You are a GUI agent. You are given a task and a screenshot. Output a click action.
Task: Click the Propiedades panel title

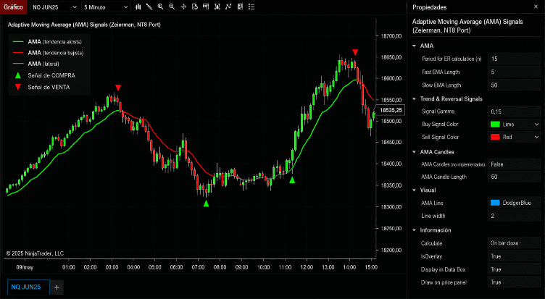pos(429,7)
